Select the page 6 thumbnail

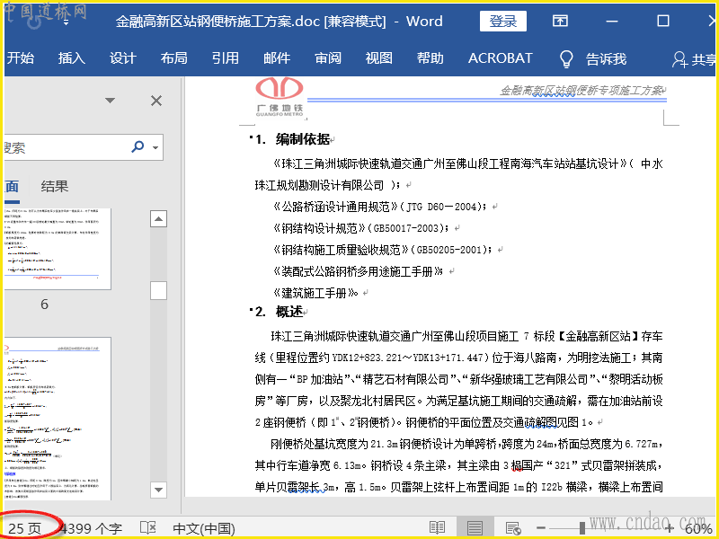[x=58, y=249]
